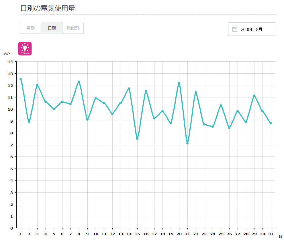
Task: Click the 日別の電気使用量 heading
Action: [x=48, y=8]
